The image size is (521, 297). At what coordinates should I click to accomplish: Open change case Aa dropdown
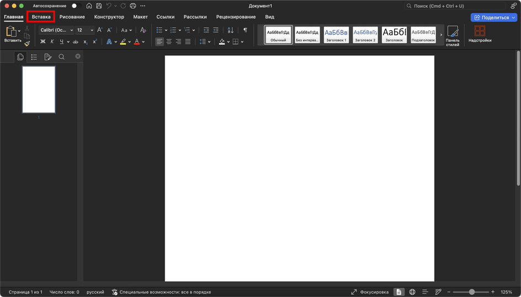tap(126, 30)
